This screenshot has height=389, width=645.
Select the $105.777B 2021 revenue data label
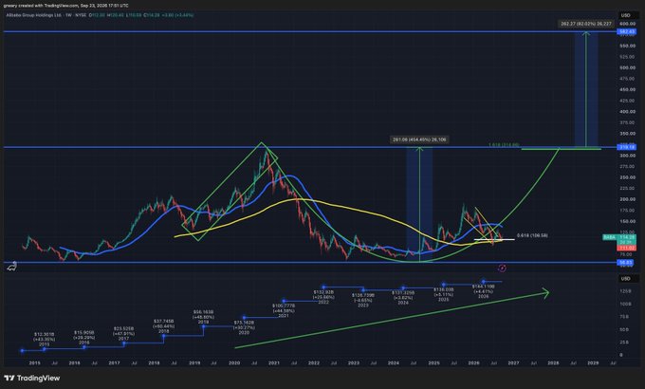[x=284, y=310]
